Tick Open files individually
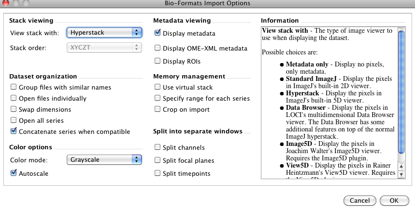Viewport: 415px width, 209px height. (x=14, y=98)
